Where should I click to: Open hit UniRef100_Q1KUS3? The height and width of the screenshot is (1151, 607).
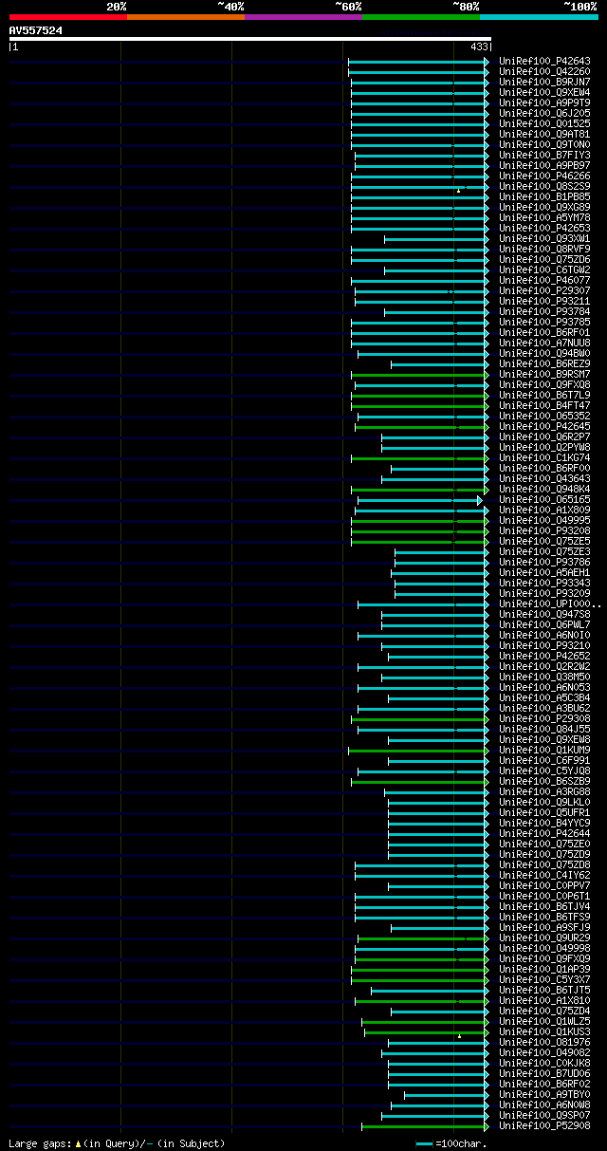pos(544,1031)
